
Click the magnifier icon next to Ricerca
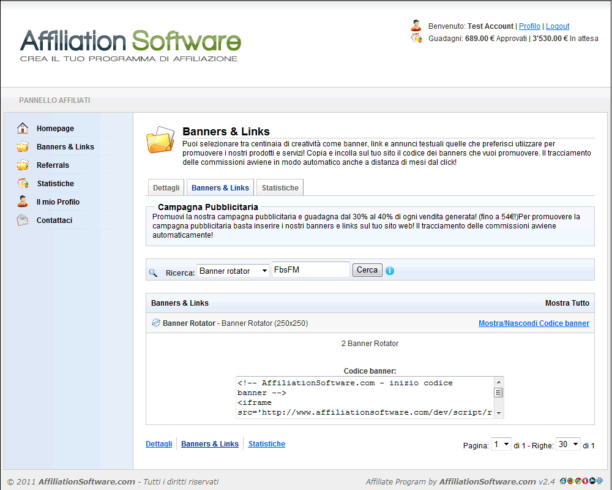(153, 273)
